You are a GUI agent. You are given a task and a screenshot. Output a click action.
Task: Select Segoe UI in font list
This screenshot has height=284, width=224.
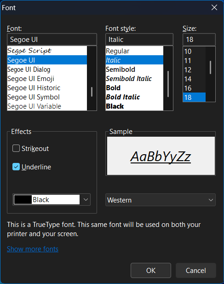47,60
